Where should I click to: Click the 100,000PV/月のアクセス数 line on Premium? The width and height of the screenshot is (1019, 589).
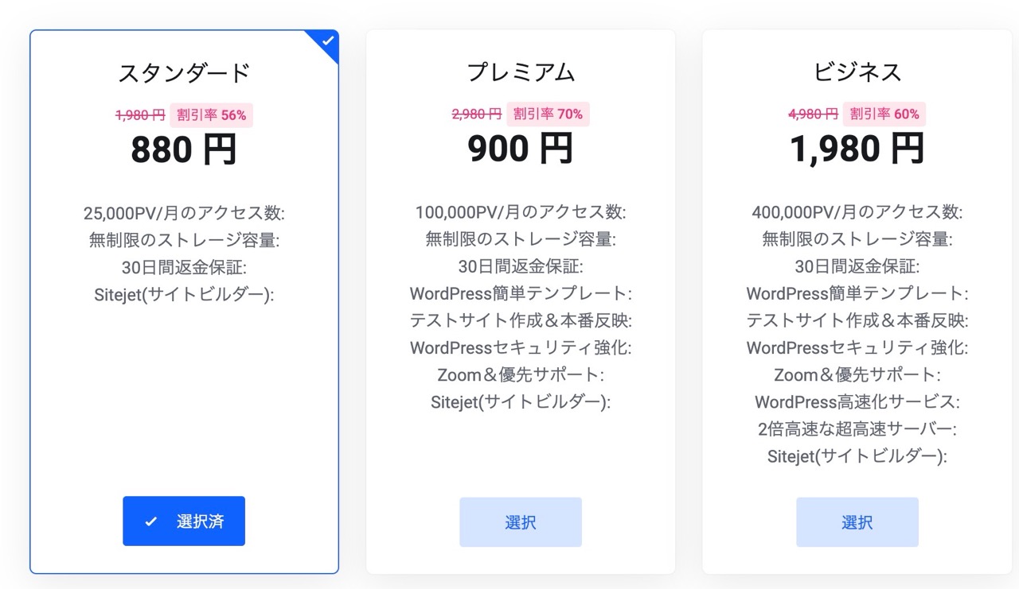[521, 212]
